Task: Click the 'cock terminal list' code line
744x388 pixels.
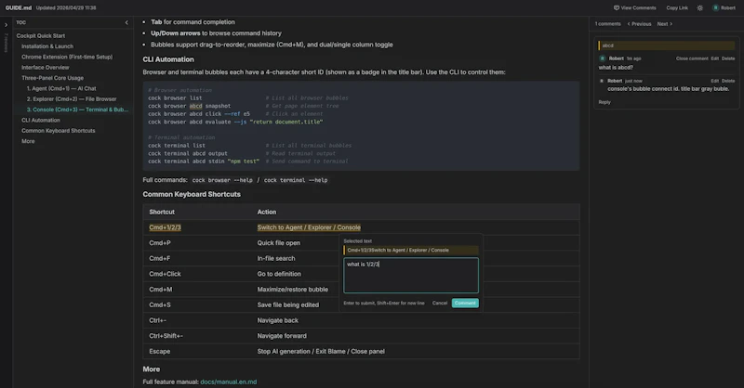Action: [177, 146]
